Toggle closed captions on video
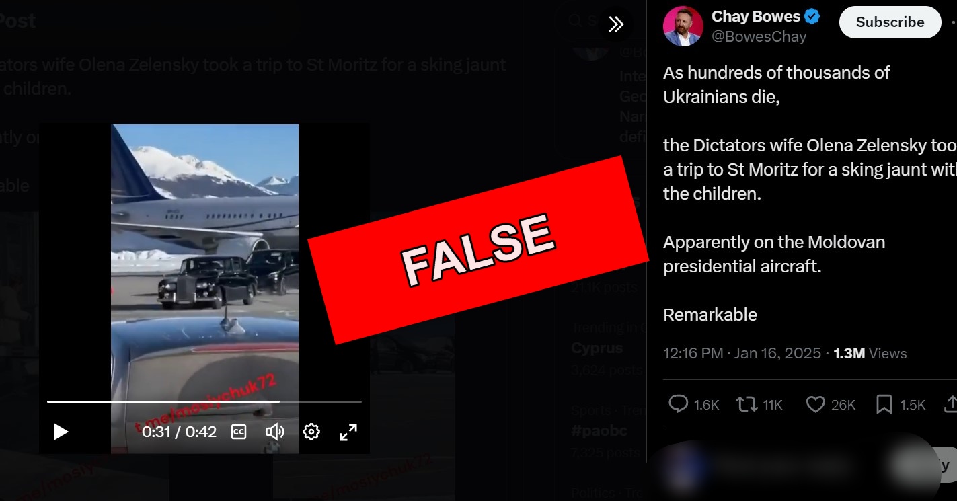Screen dimensions: 957x501 point(239,432)
